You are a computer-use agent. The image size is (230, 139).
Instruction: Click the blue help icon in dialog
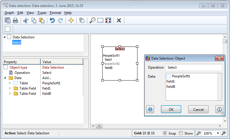[x=150, y=109]
